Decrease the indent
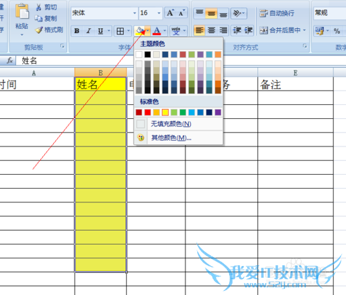 [237, 30]
